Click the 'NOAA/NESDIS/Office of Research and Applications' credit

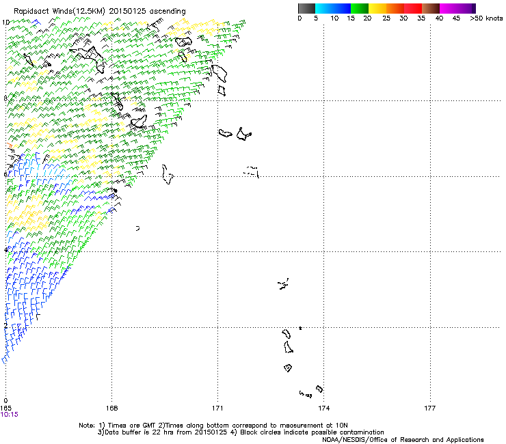(403, 440)
